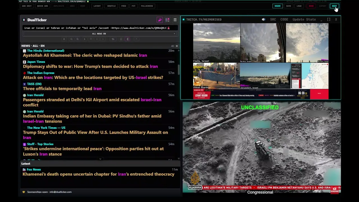Click the LOAD button
Viewport: 359px width, 202px height.
coord(299,6)
